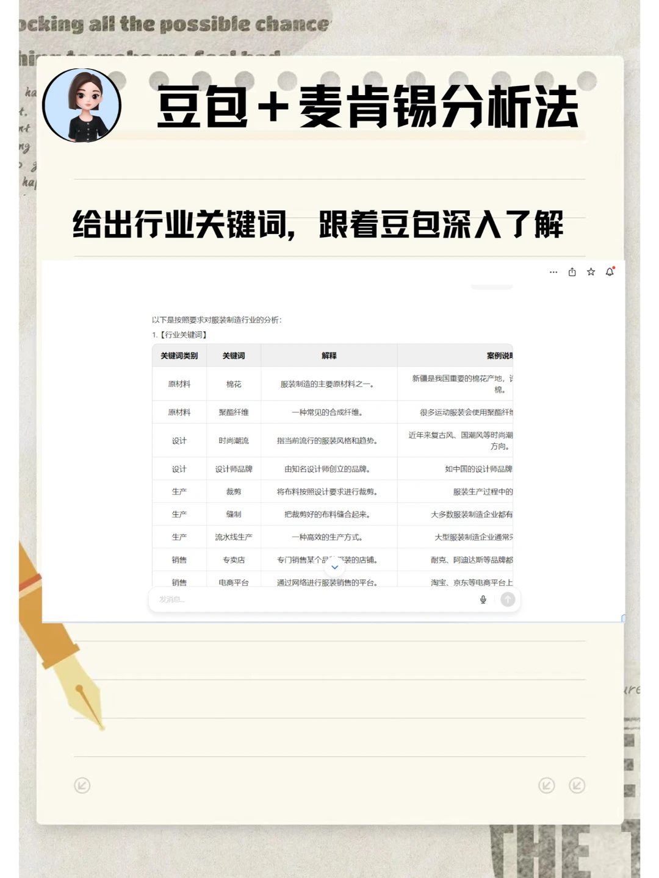659x878 pixels.
Task: Click case text 服装生产过程中的
Action: pos(483,491)
